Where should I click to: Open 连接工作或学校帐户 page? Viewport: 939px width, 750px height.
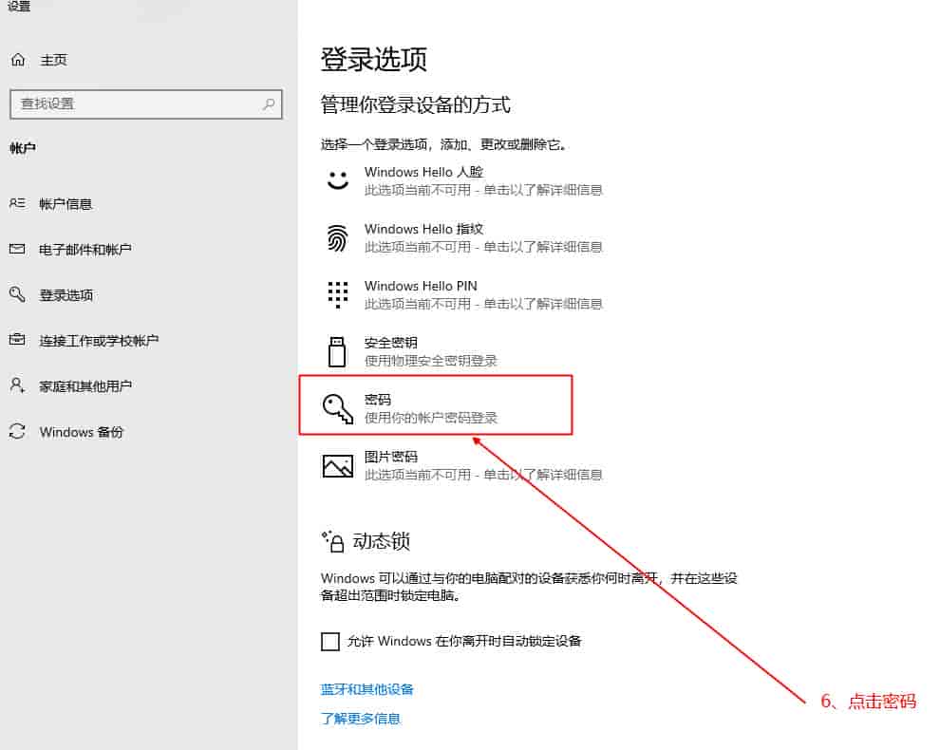coord(99,340)
